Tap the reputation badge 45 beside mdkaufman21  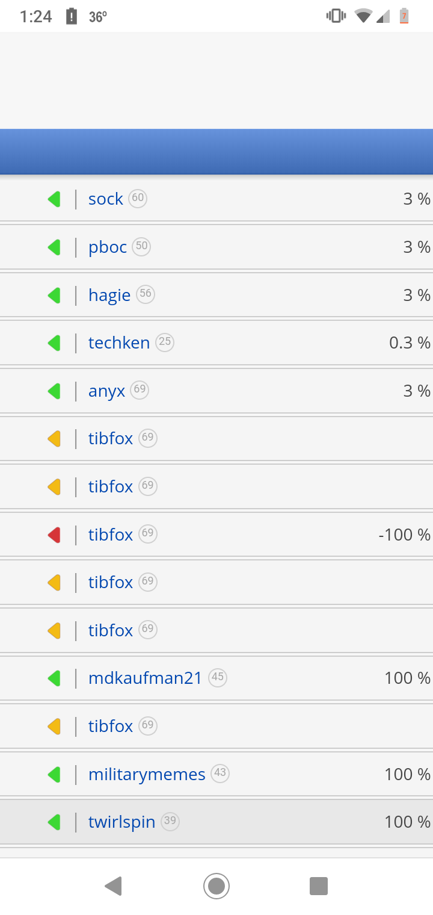[x=218, y=677]
